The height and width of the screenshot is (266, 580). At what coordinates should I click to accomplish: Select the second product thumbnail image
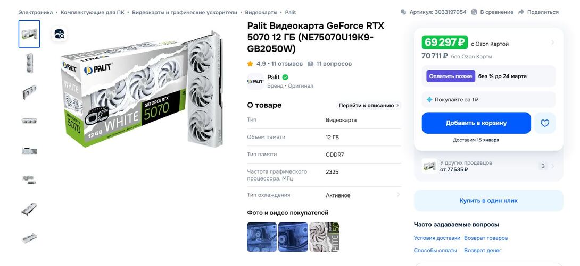(29, 63)
